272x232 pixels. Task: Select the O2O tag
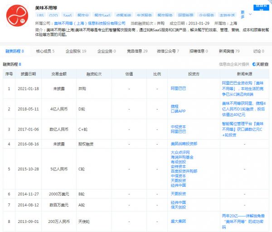coord(54,15)
